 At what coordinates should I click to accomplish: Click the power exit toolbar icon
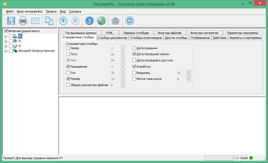[130, 21]
